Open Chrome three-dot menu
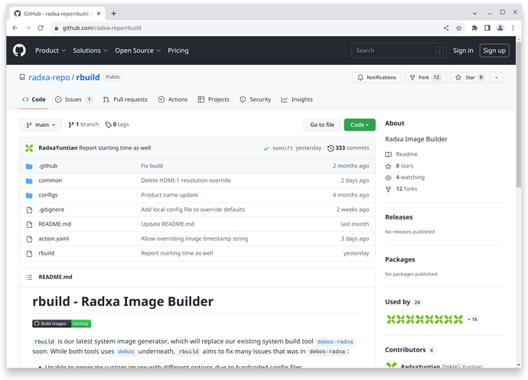This screenshot has height=380, width=528. coord(513,28)
